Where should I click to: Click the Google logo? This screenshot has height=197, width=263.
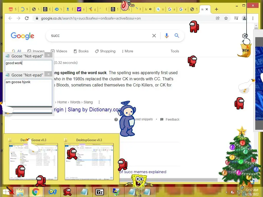23,36
